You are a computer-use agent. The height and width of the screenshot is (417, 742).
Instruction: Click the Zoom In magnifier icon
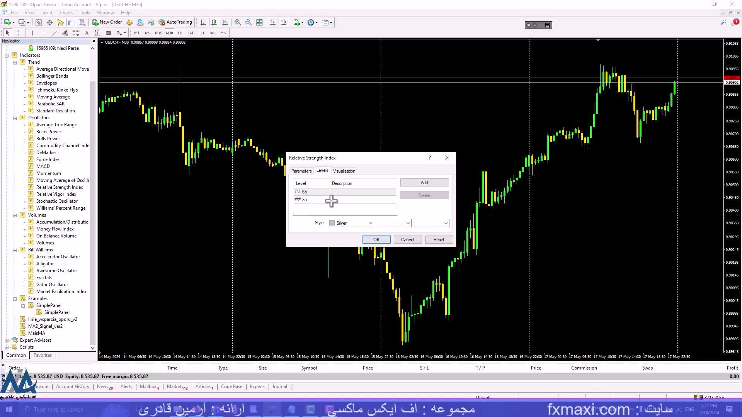[238, 22]
